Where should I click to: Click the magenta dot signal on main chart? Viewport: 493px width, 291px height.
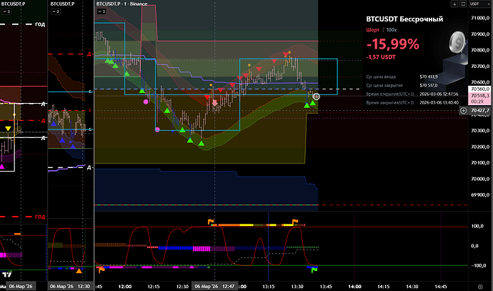click(146, 102)
